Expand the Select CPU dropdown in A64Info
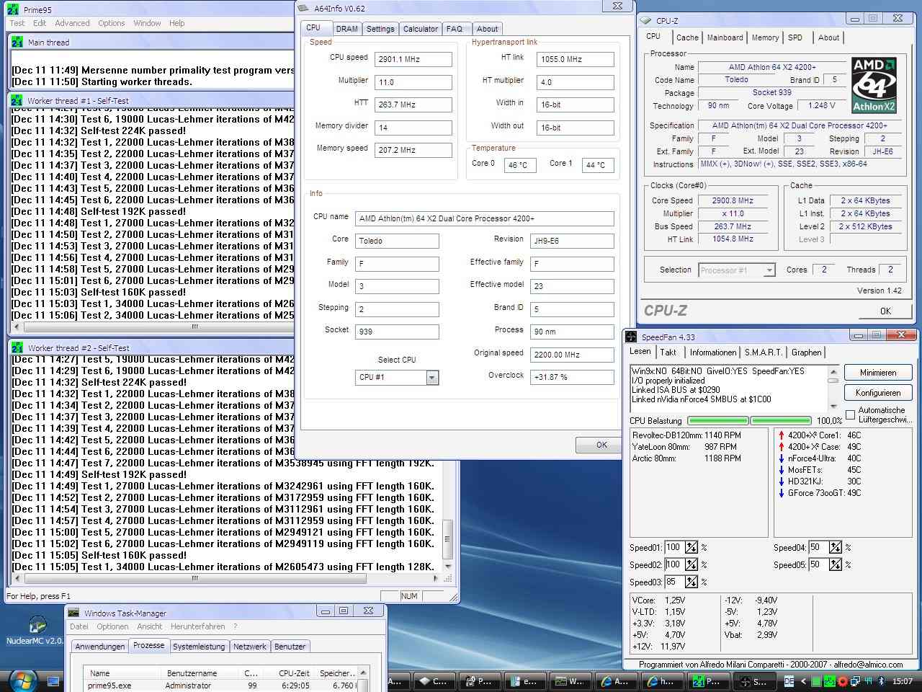This screenshot has height=692, width=922. tap(431, 378)
